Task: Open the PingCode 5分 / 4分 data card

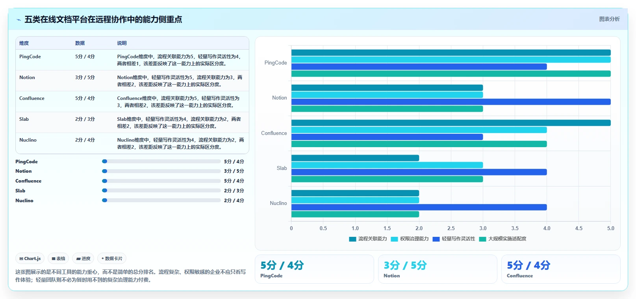Action: 314,269
